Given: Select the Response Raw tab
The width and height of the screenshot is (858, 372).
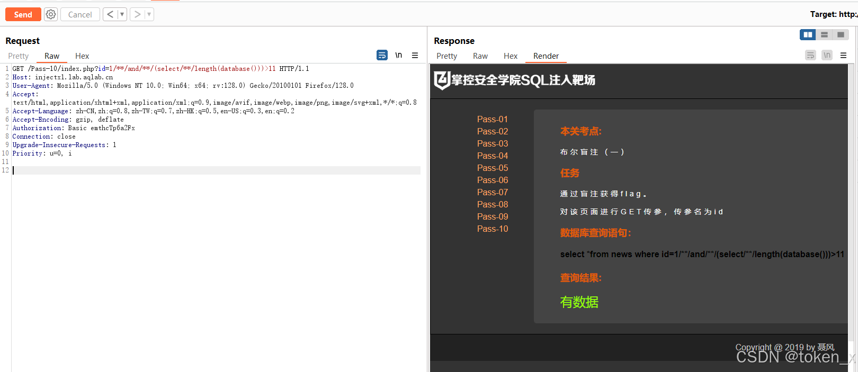Looking at the screenshot, I should (x=480, y=56).
